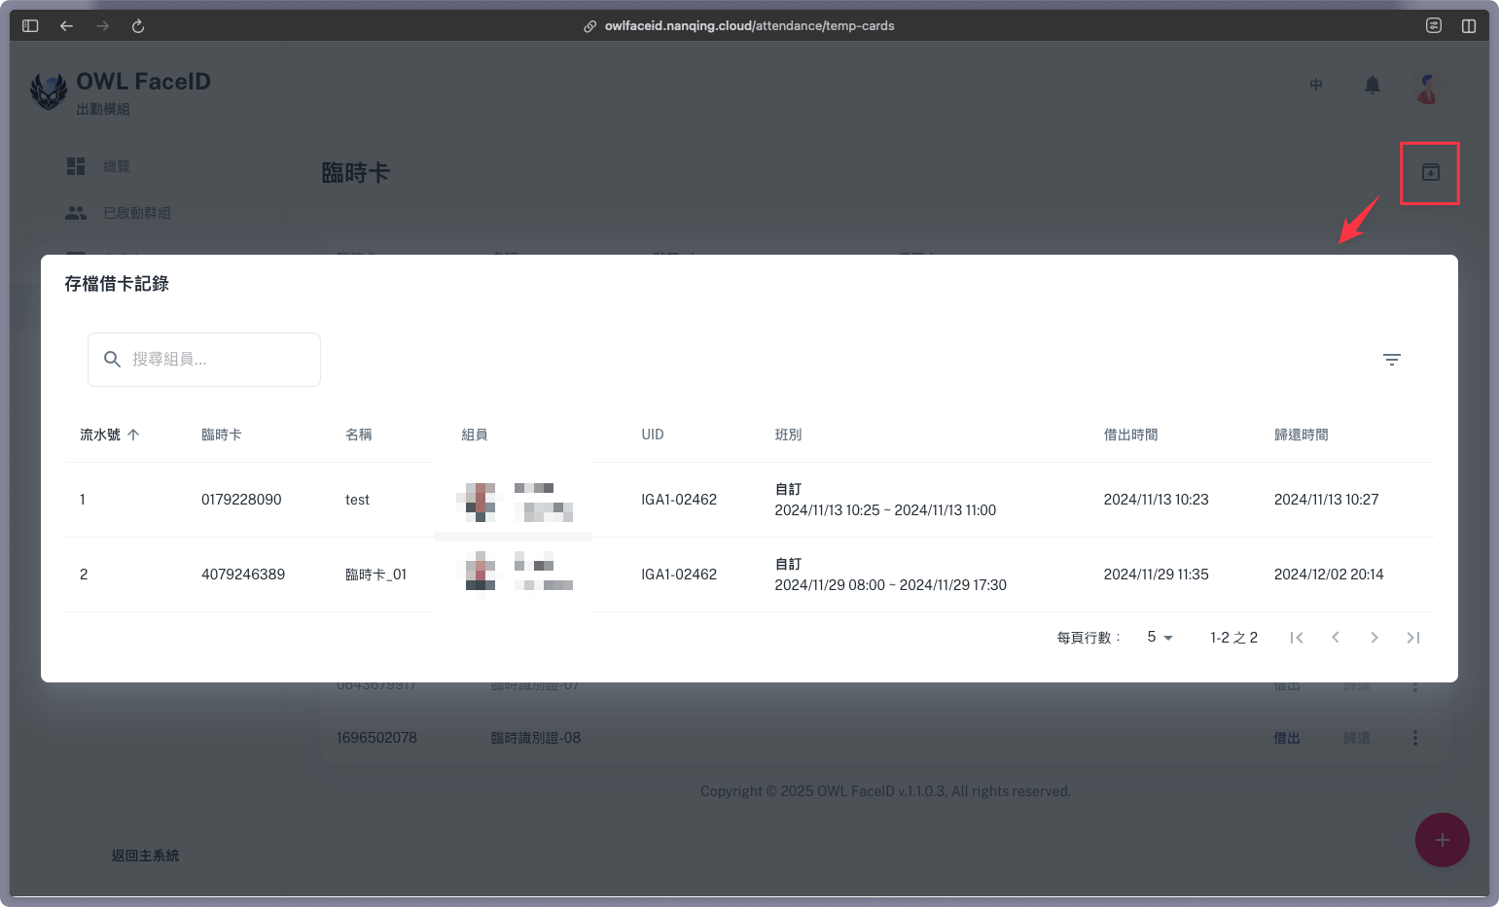The width and height of the screenshot is (1499, 907).
Task: Go to the last page of records
Action: click(1412, 638)
